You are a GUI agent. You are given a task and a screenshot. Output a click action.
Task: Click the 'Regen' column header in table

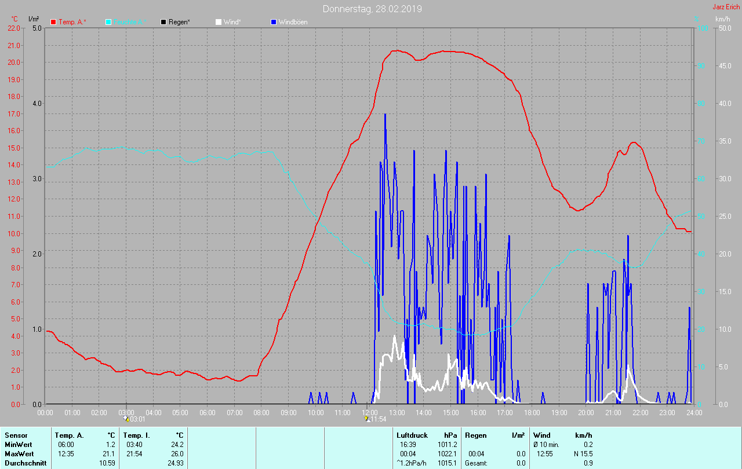click(476, 435)
